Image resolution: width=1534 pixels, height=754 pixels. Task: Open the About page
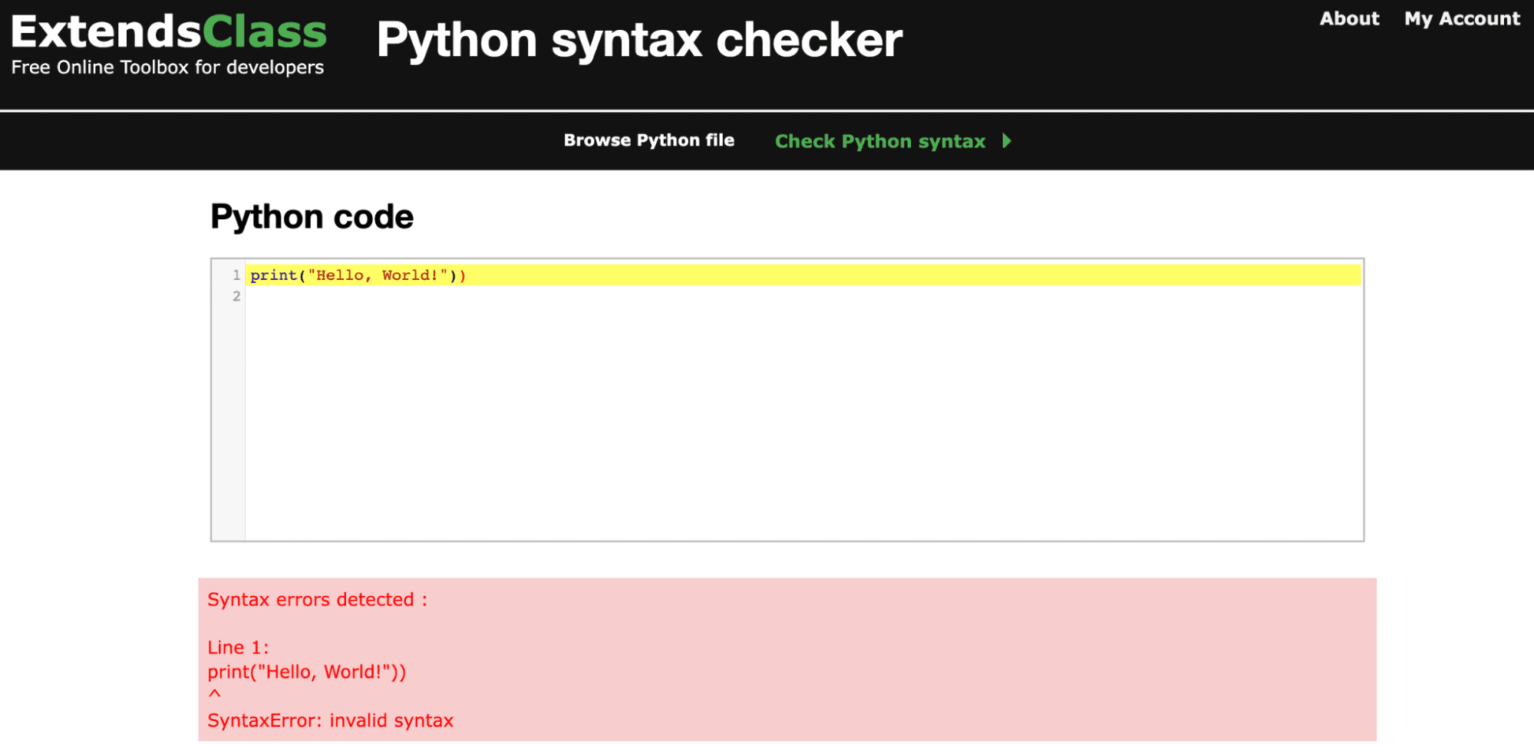1349,18
